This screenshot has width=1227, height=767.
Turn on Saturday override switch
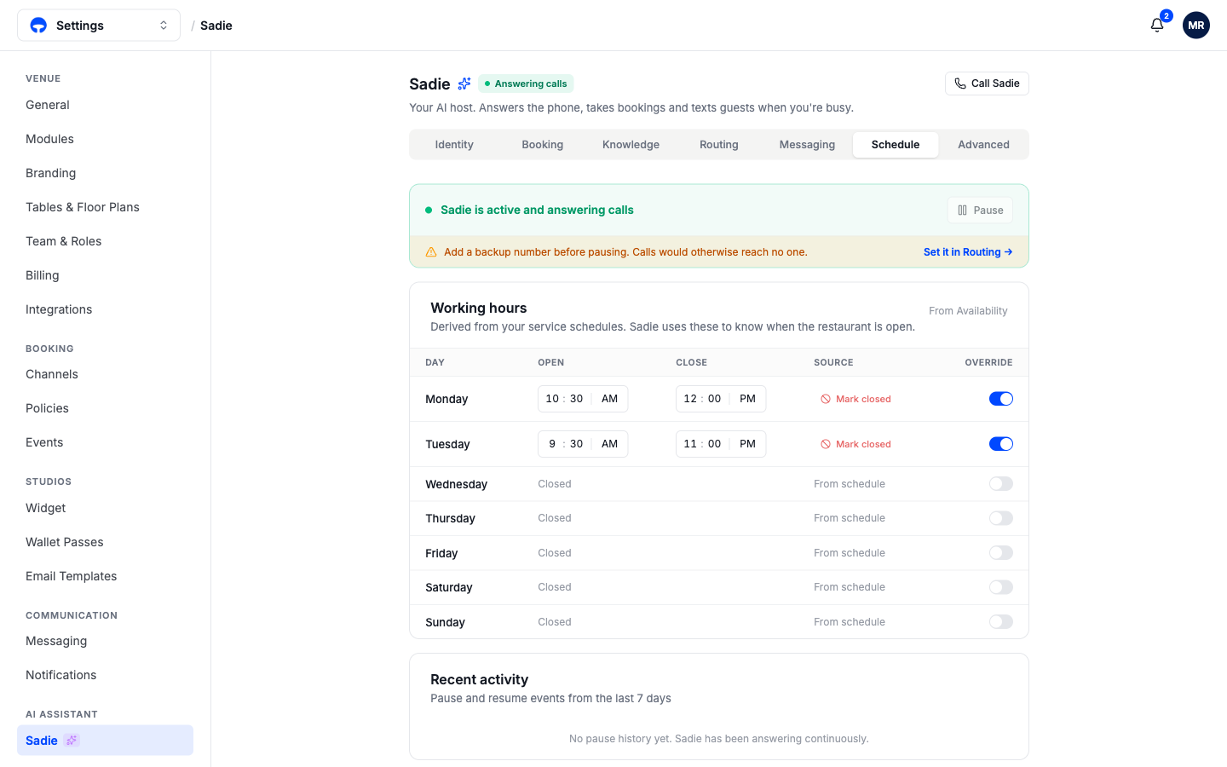(x=1001, y=587)
